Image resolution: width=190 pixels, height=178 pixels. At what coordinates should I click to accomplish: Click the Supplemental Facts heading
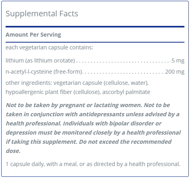click(42, 14)
